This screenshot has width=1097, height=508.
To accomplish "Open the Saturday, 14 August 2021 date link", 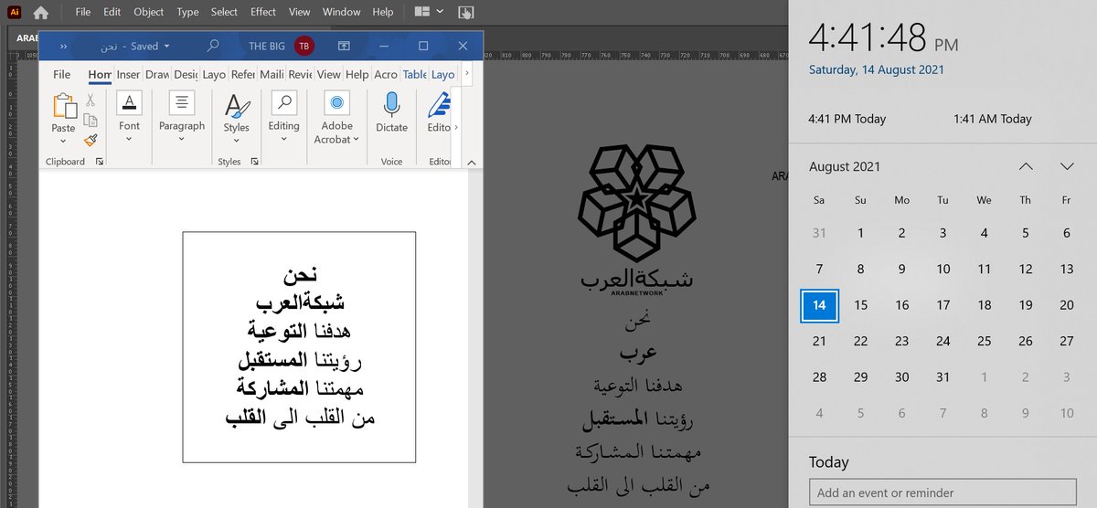I will tap(877, 69).
